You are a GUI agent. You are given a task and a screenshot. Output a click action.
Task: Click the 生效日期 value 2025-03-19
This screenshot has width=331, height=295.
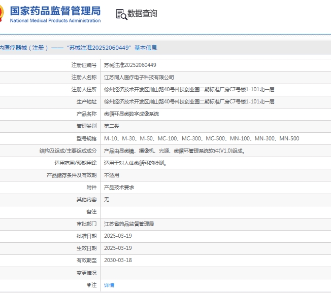pyautogui.click(x=118, y=248)
